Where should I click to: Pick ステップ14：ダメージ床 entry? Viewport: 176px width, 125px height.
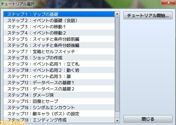point(59,95)
